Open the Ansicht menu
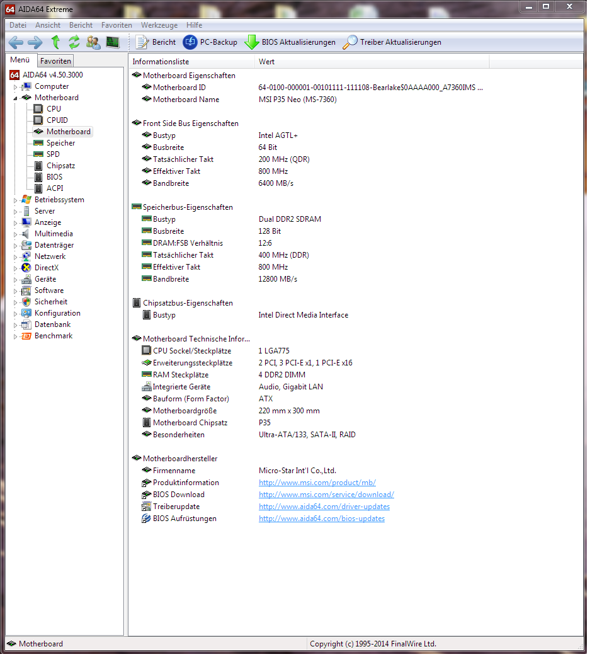The height and width of the screenshot is (654, 607). 48,25
